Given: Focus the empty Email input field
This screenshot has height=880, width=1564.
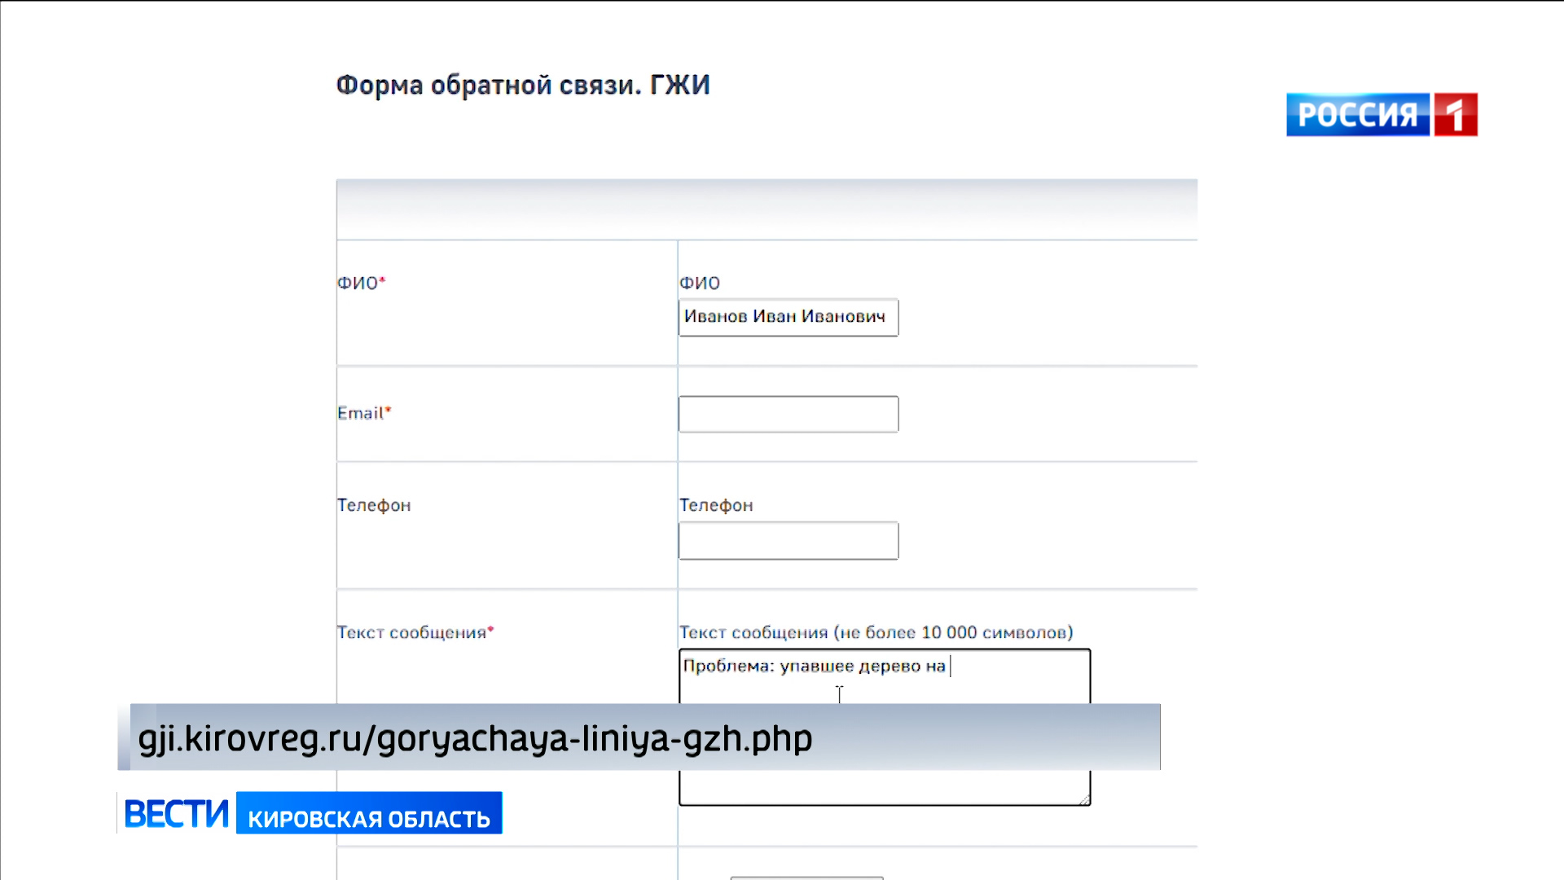Looking at the screenshot, I should pyautogui.click(x=788, y=414).
